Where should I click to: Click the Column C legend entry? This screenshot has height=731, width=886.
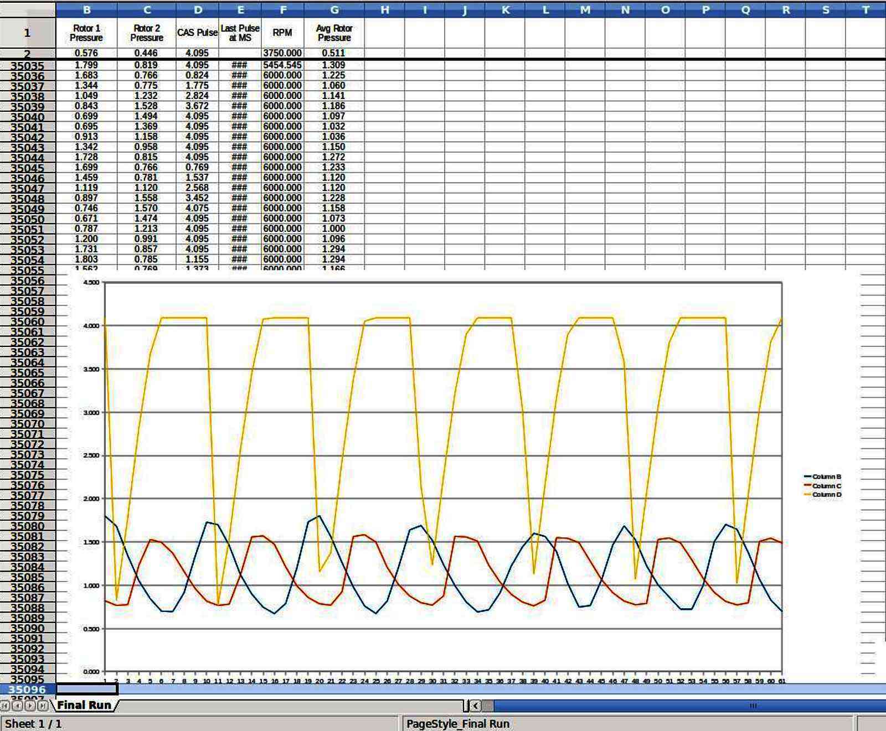823,485
